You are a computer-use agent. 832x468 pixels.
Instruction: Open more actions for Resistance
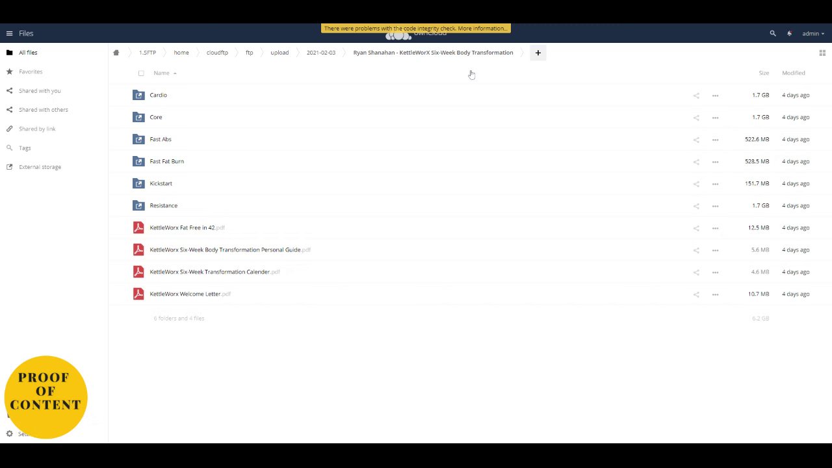click(x=715, y=206)
